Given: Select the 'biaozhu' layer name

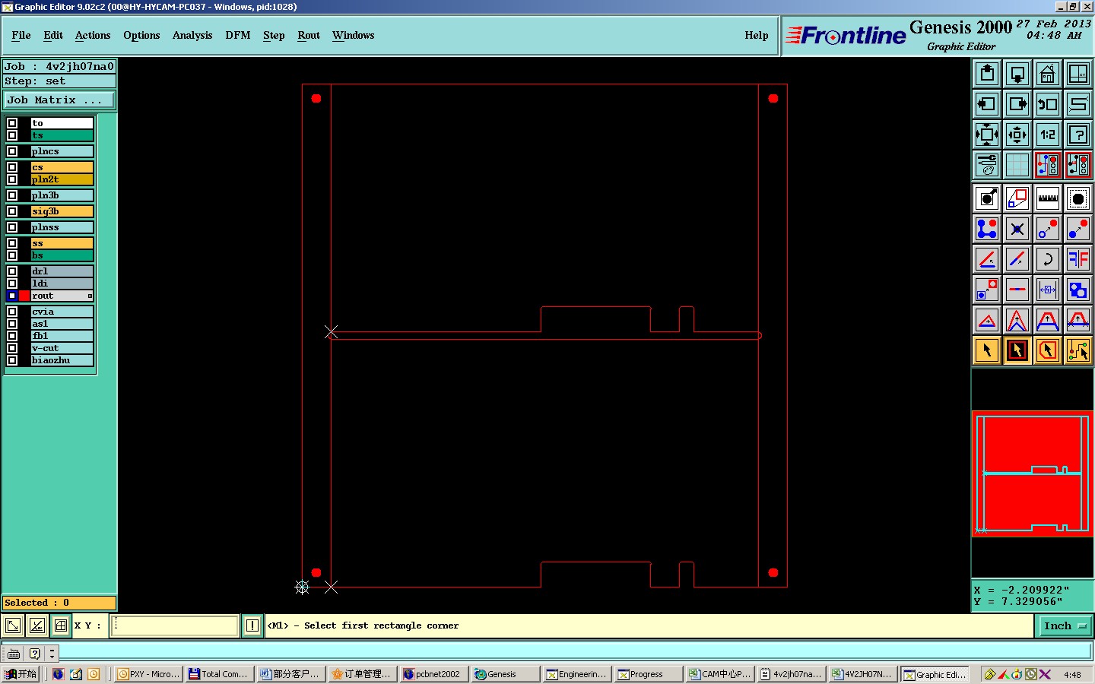Looking at the screenshot, I should 62,360.
